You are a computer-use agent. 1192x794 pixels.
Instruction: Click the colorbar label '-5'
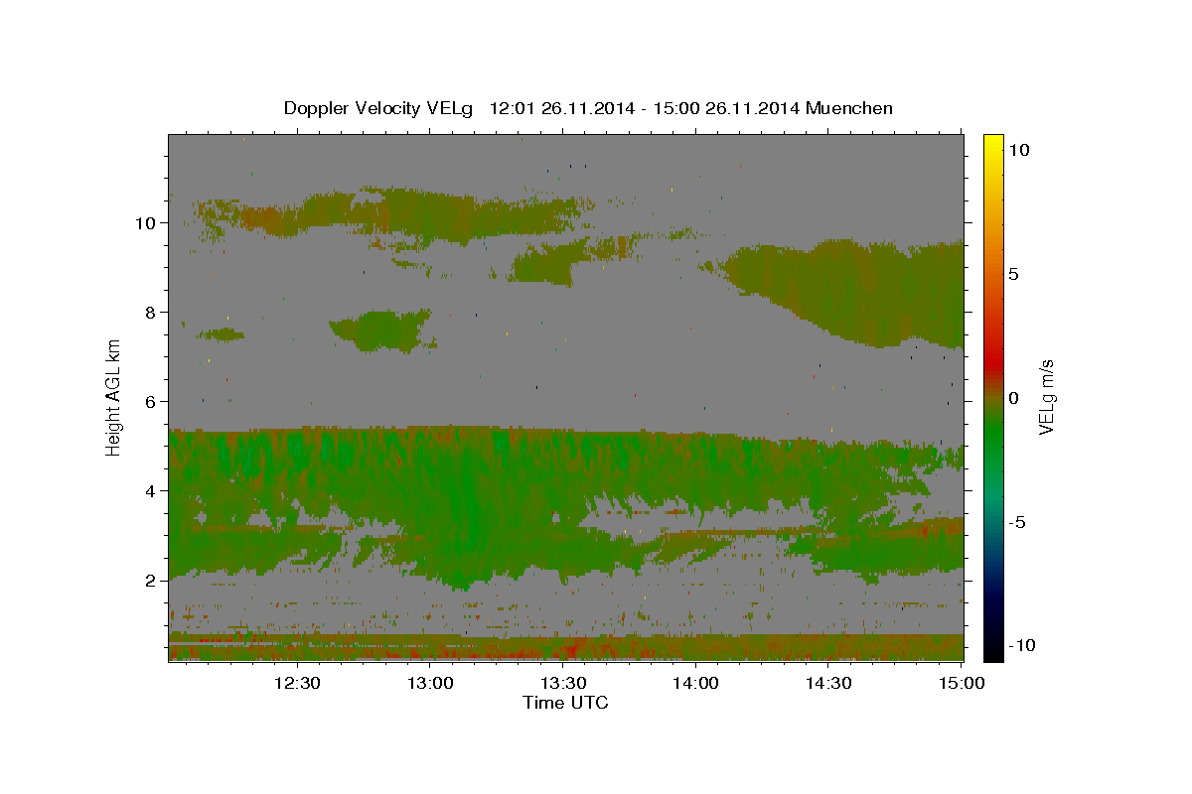point(1017,522)
